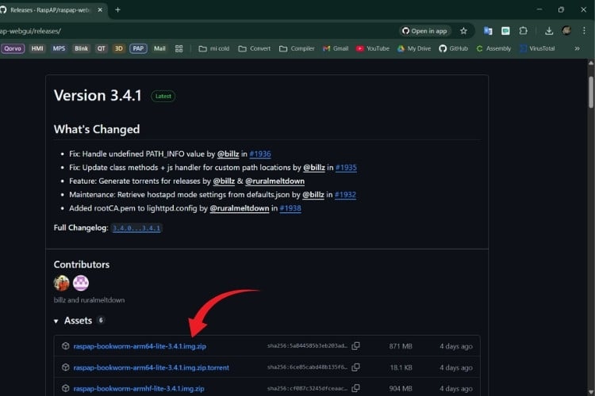Open the Convert bookmark folder
The height and width of the screenshot is (396, 595).
pyautogui.click(x=254, y=48)
